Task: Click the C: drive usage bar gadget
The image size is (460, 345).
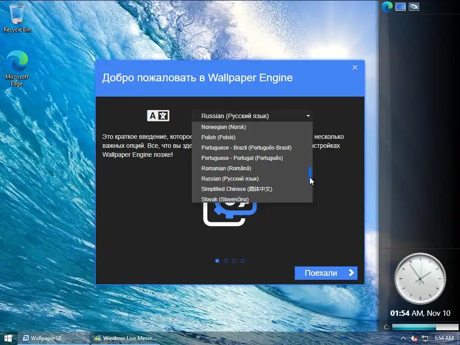Action: pyautogui.click(x=425, y=327)
